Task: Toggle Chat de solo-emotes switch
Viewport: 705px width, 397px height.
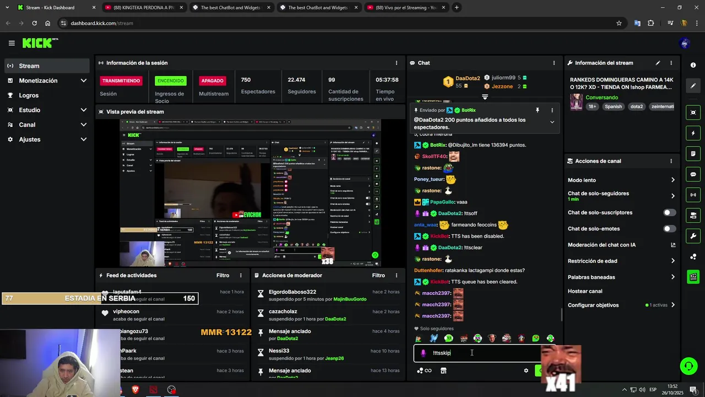Action: coord(669,229)
